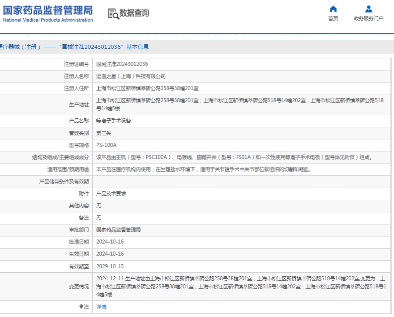Click the 型号规格 label
The image size is (394, 317).
coord(79,145)
